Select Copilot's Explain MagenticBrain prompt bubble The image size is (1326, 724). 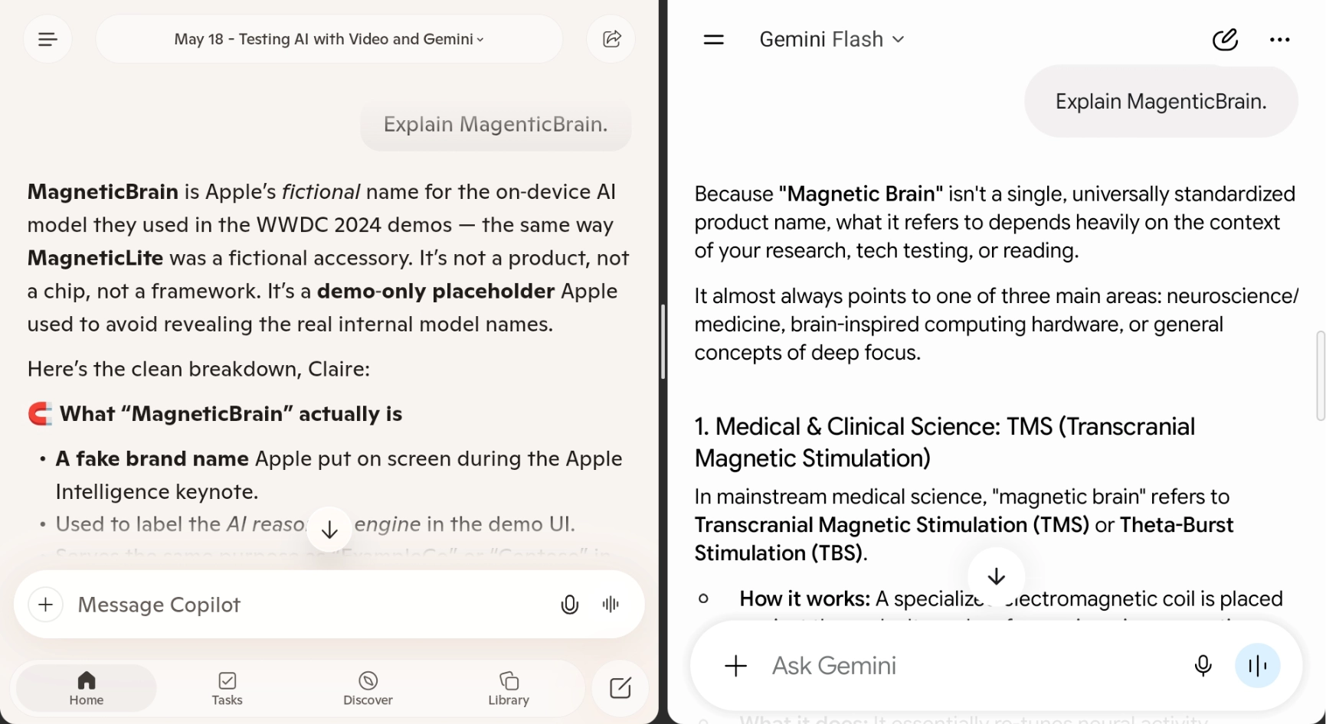496,125
